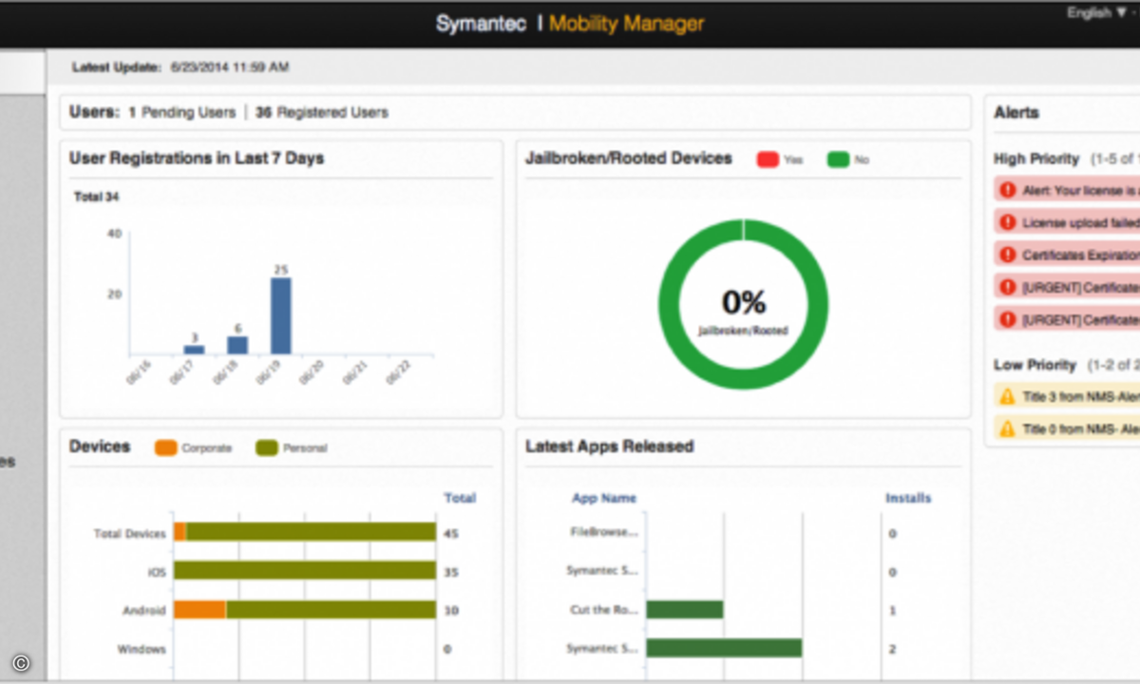This screenshot has height=684, width=1140.
Task: Open the Pending Users count link
Action: (182, 112)
